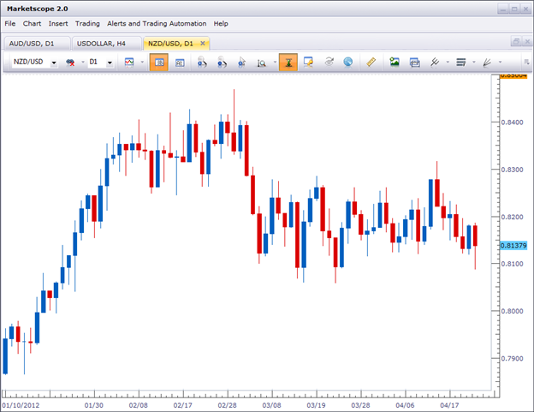Click the second chart view icon next to highlighted one
Image resolution: width=534 pixels, height=412 pixels.
(x=180, y=63)
